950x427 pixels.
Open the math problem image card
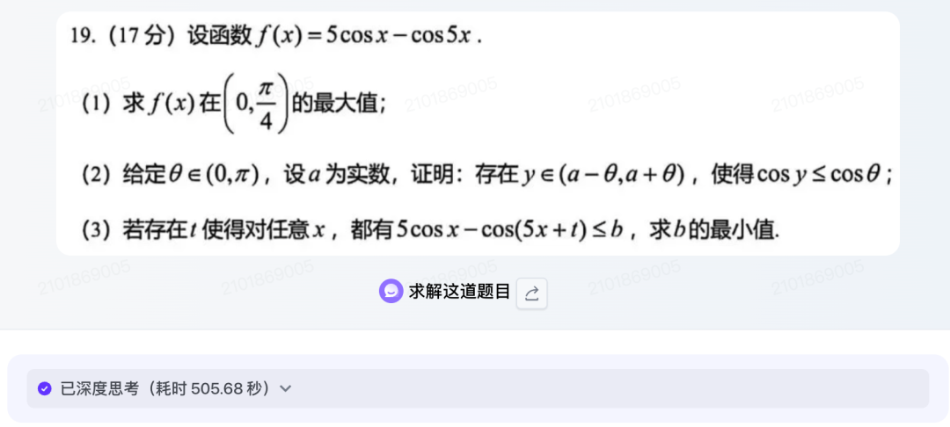point(478,133)
